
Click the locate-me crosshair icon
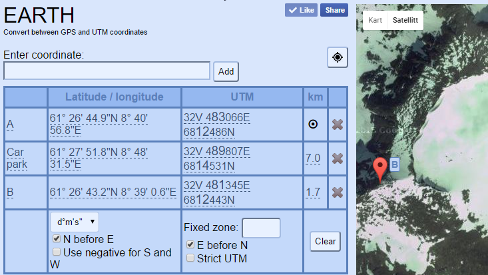[x=338, y=58]
